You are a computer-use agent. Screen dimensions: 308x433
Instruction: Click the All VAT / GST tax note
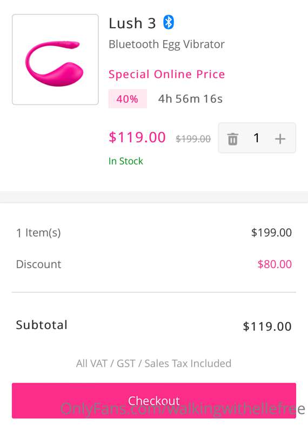[x=153, y=363]
